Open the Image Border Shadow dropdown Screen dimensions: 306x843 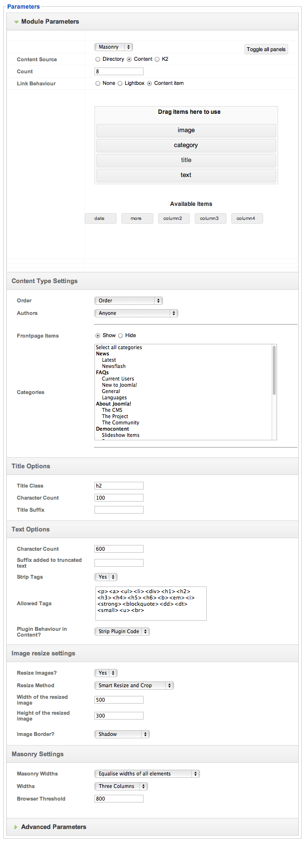(x=122, y=734)
